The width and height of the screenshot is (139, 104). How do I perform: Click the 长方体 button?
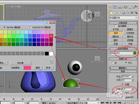point(116,29)
